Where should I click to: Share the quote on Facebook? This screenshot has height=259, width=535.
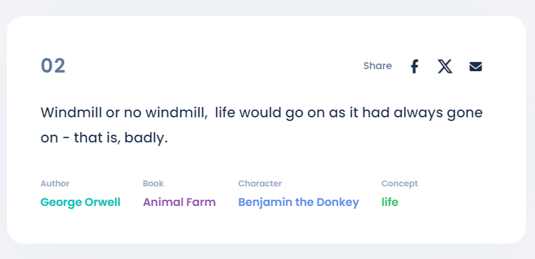tap(414, 66)
